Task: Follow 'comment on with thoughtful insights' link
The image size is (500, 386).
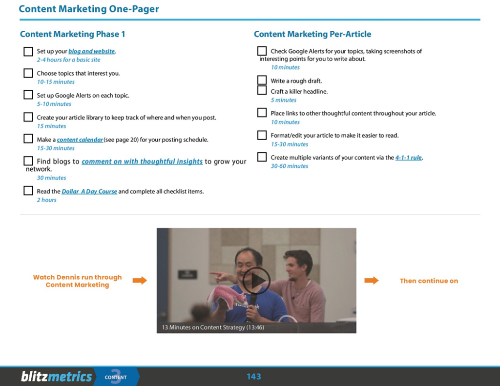Action: point(142,162)
